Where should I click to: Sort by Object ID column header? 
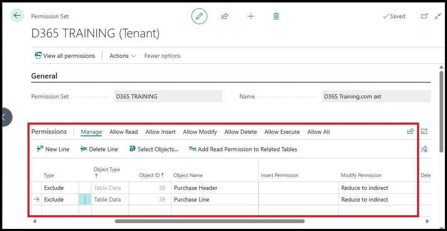pyautogui.click(x=151, y=175)
